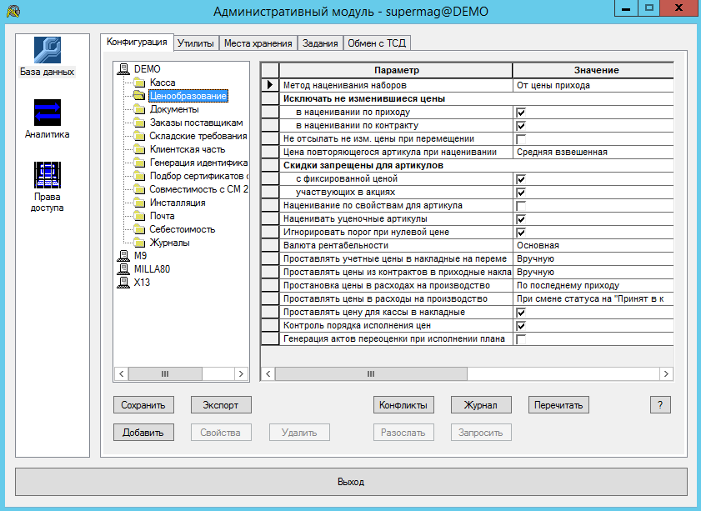The height and width of the screenshot is (511, 701).
Task: Enable 'Генерация актов переоценки при исполнении плана'
Action: (520, 339)
